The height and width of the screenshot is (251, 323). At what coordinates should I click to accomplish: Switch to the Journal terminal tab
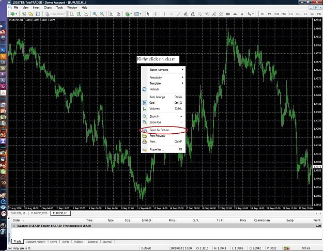(x=107, y=242)
